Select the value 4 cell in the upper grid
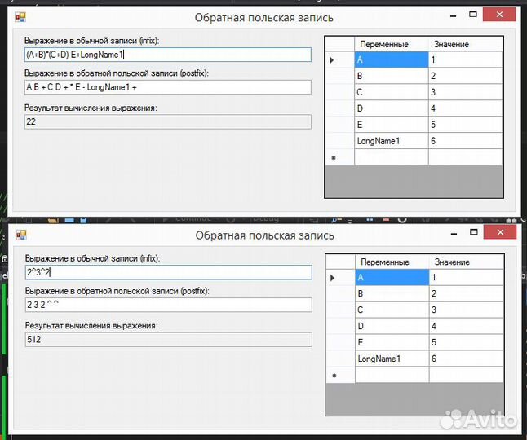 (465, 108)
